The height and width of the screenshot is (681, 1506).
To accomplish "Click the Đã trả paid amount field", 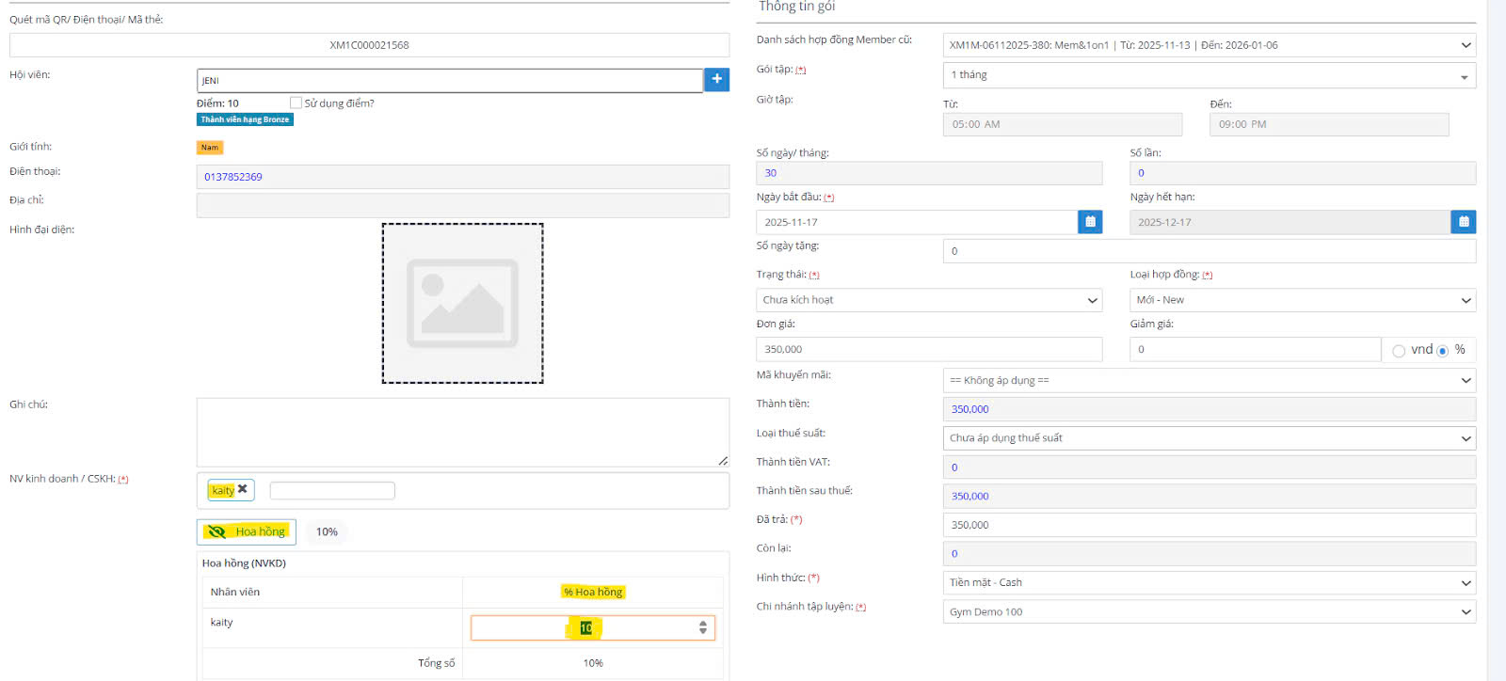I will click(x=1209, y=525).
